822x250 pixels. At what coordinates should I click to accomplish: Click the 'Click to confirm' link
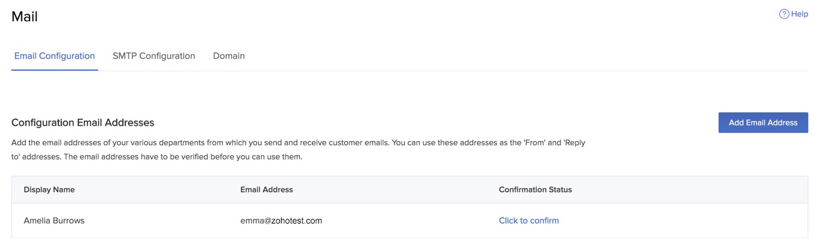tap(529, 221)
